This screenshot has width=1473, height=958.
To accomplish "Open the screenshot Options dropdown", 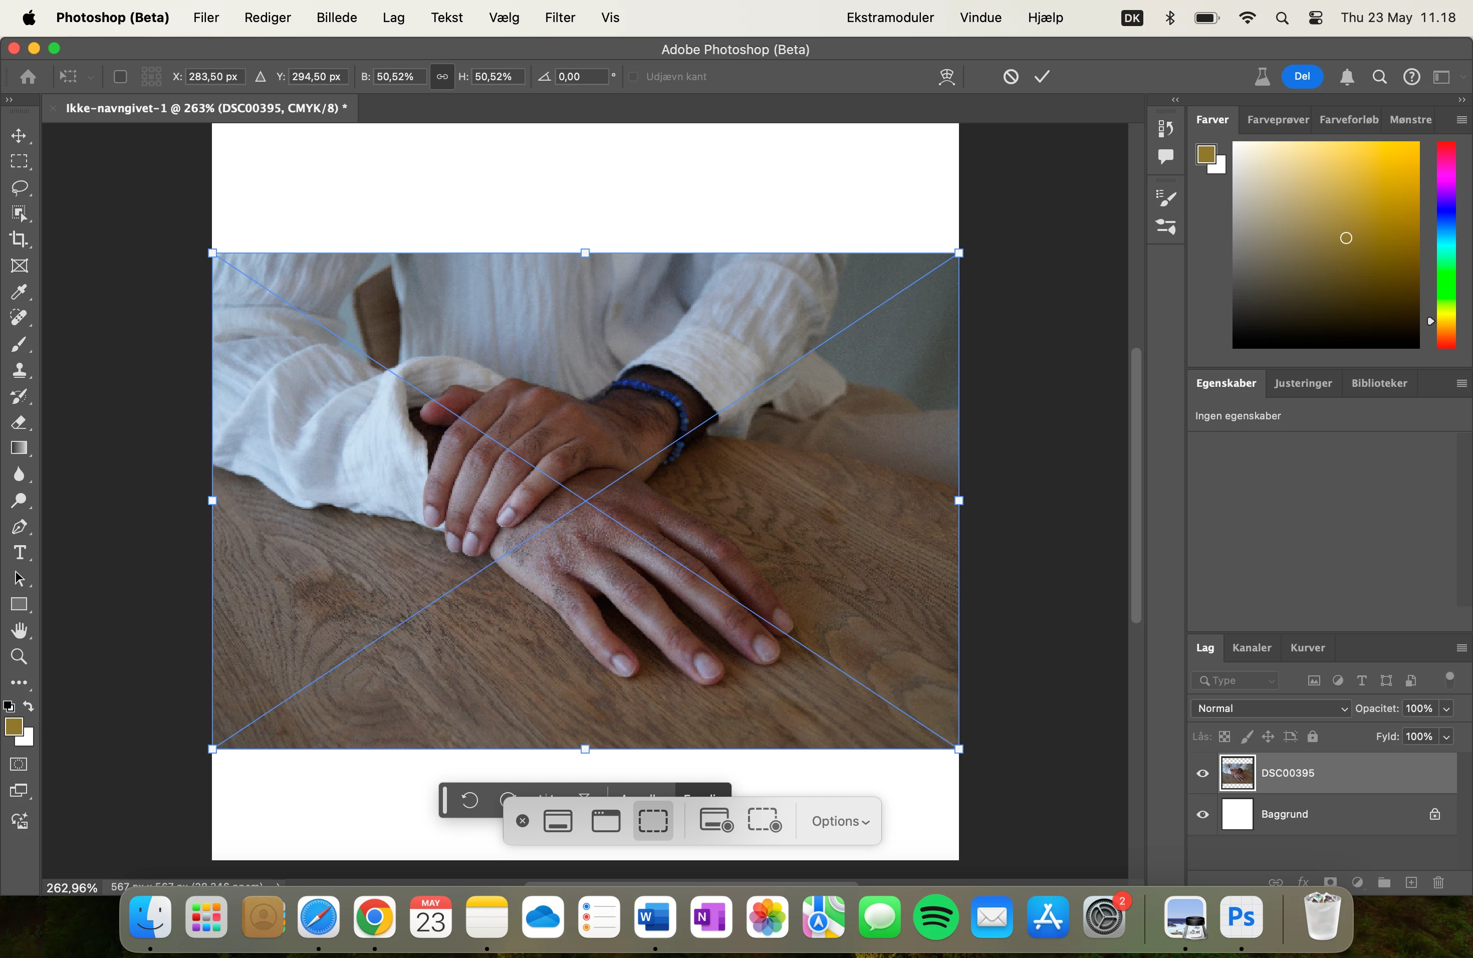I will [x=840, y=821].
